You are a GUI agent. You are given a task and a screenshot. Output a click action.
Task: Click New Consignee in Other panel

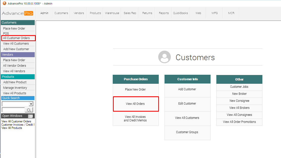click(x=239, y=101)
